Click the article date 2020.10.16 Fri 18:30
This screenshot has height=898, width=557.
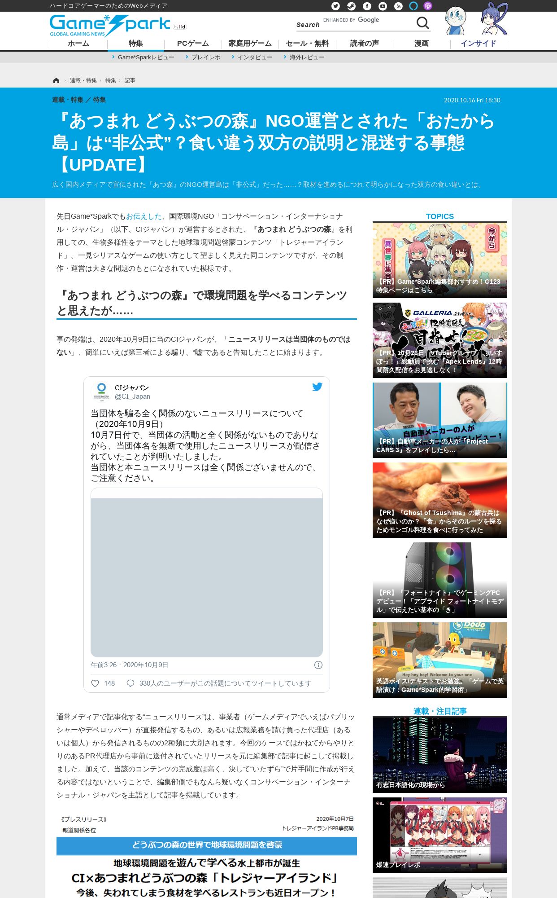472,100
